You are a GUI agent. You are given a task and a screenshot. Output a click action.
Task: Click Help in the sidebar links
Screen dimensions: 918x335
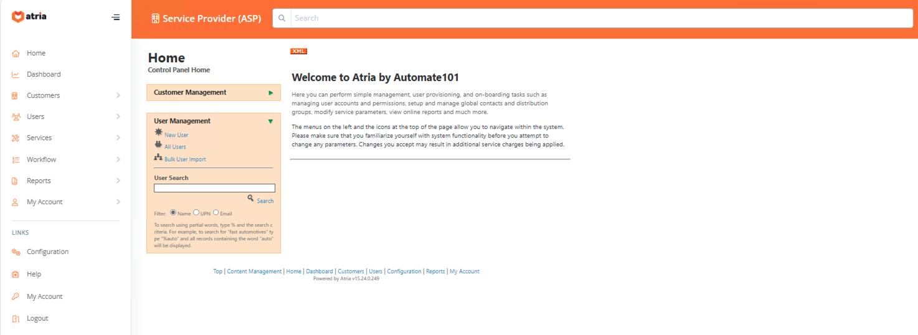tap(34, 275)
